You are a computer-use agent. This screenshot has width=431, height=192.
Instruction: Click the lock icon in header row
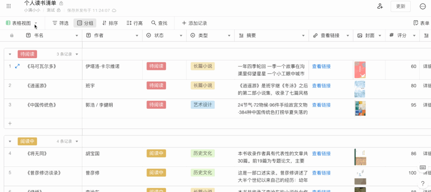click(x=12, y=35)
